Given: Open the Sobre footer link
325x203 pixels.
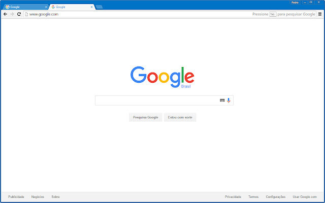Looking at the screenshot, I should click(x=55, y=197).
